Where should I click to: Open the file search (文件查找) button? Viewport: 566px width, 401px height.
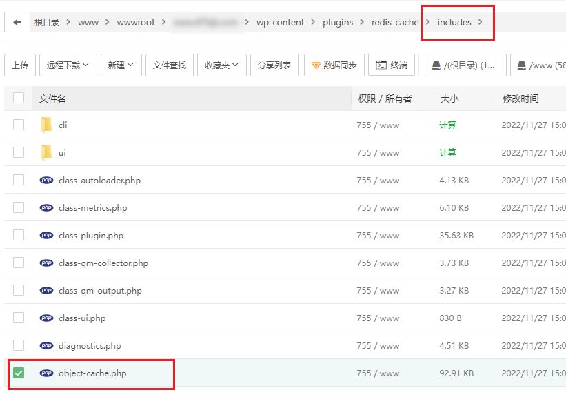[170, 65]
